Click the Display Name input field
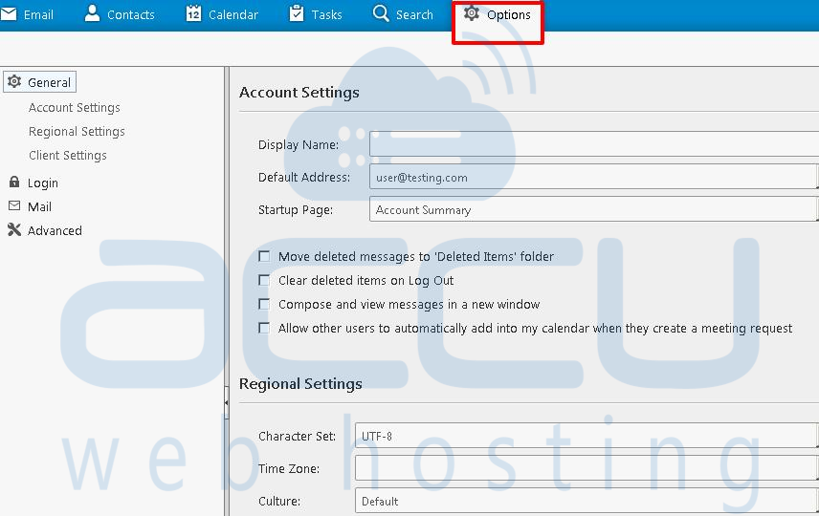 [594, 144]
